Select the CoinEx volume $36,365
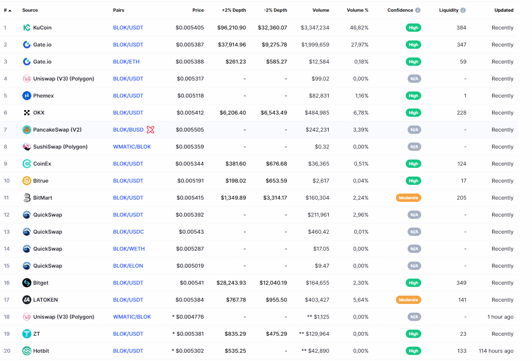The height and width of the screenshot is (361, 532). (x=319, y=164)
